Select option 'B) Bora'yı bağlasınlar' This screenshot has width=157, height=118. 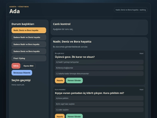click(x=99, y=68)
